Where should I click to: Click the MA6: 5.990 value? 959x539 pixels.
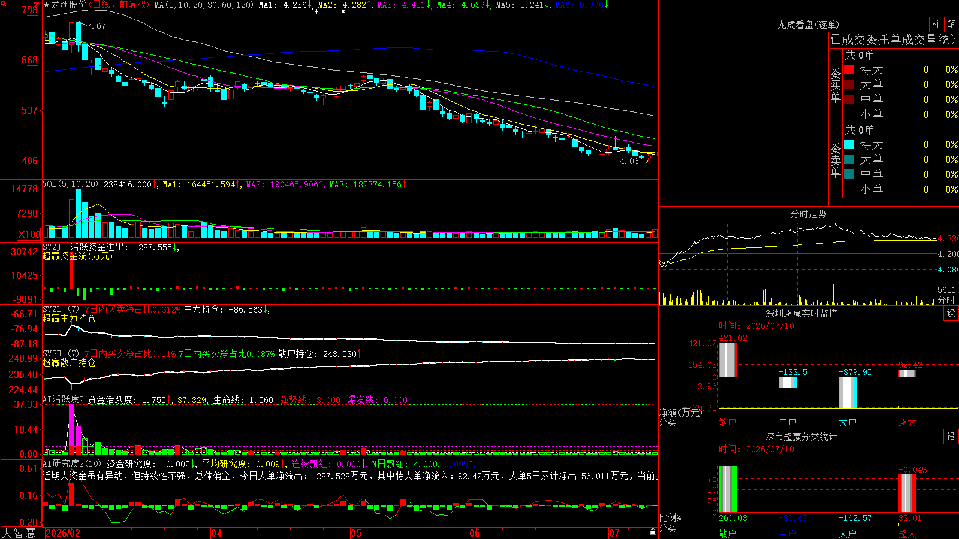coord(582,5)
